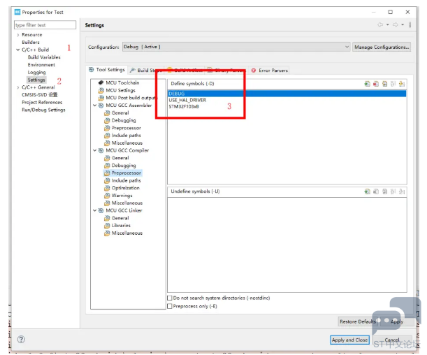Click Add icon in Define symbols toolbar
The height and width of the screenshot is (355, 427).
[x=367, y=84]
